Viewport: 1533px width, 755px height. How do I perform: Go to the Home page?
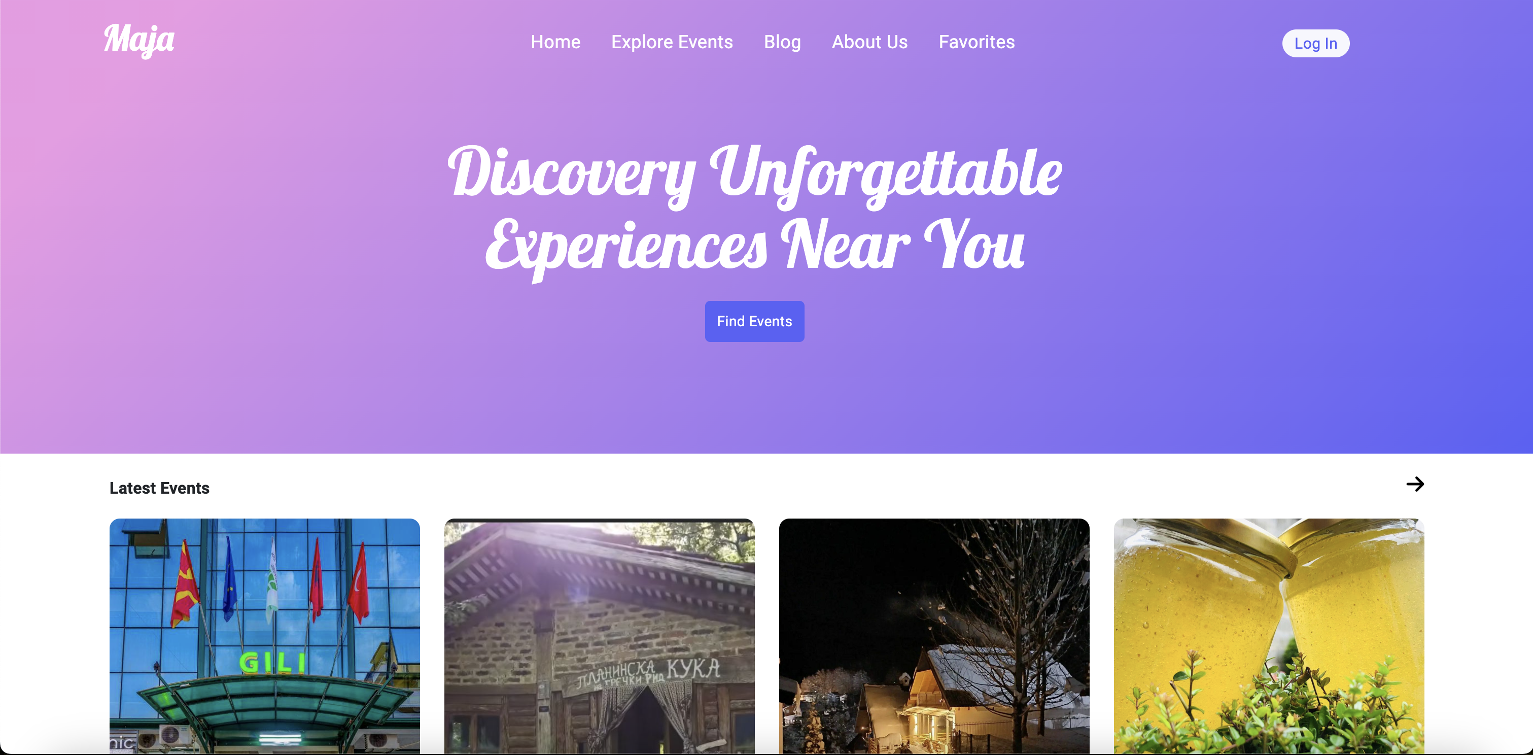coord(555,42)
